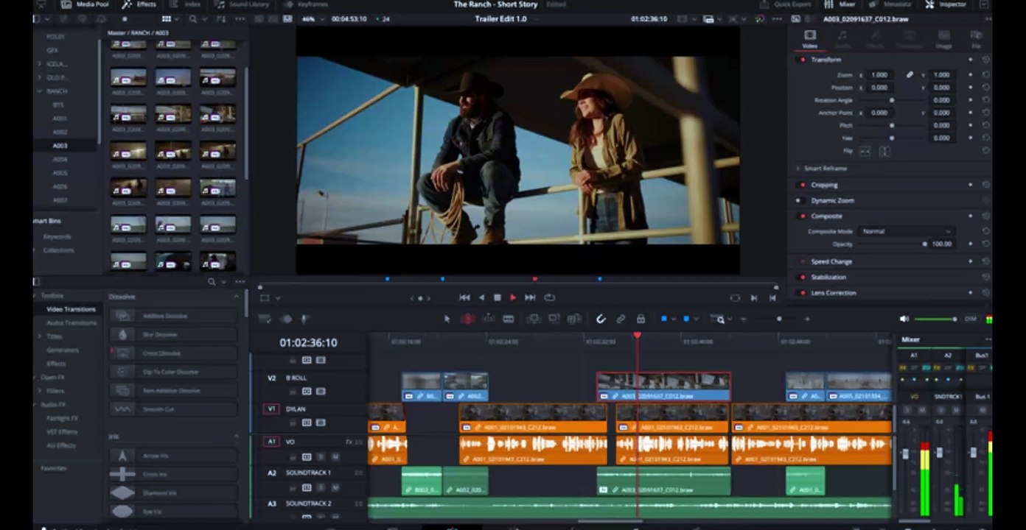Toggle the magnet Snapping icon
The height and width of the screenshot is (530, 1026).
pyautogui.click(x=601, y=319)
